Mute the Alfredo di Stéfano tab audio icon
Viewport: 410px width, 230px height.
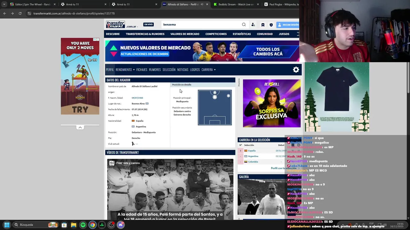(x=202, y=4)
